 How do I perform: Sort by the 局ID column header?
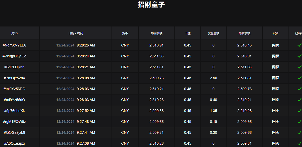pyautogui.click(x=14, y=33)
